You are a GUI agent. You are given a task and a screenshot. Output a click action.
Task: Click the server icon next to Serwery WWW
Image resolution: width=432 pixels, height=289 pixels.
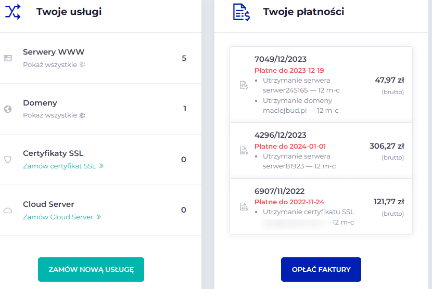[x=8, y=58]
